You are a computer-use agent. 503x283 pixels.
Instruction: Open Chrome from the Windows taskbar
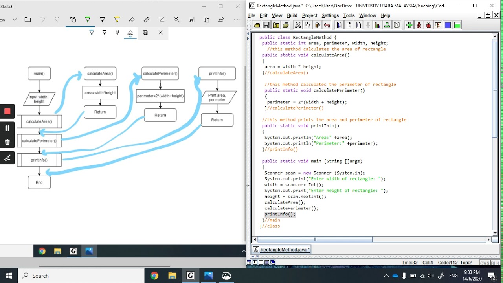(x=154, y=276)
